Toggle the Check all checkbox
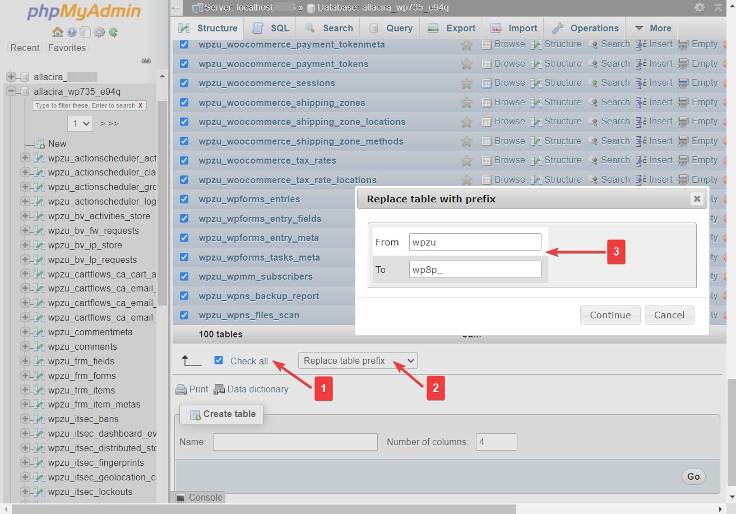The image size is (736, 514). click(219, 360)
